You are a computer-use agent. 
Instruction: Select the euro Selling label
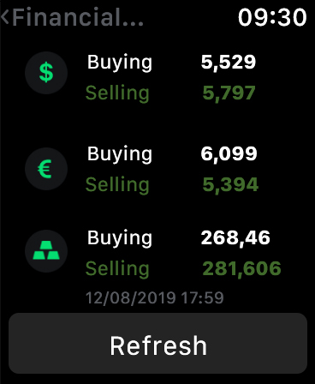(117, 185)
